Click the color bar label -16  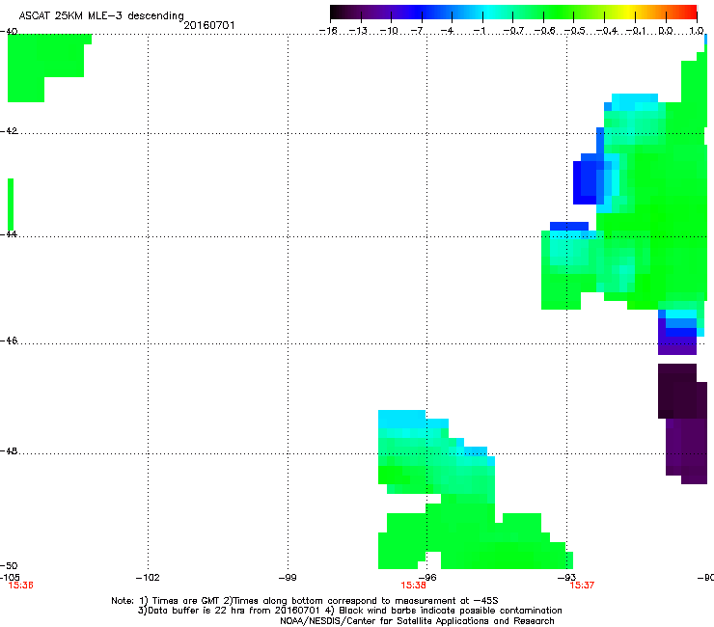tap(328, 31)
